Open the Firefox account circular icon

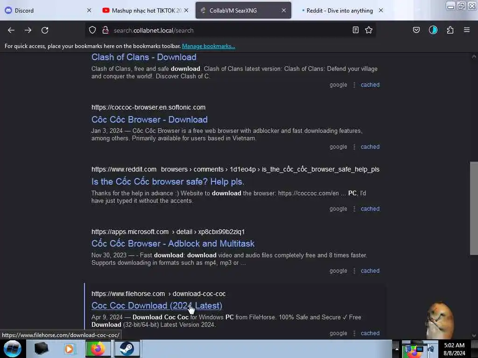point(433,30)
